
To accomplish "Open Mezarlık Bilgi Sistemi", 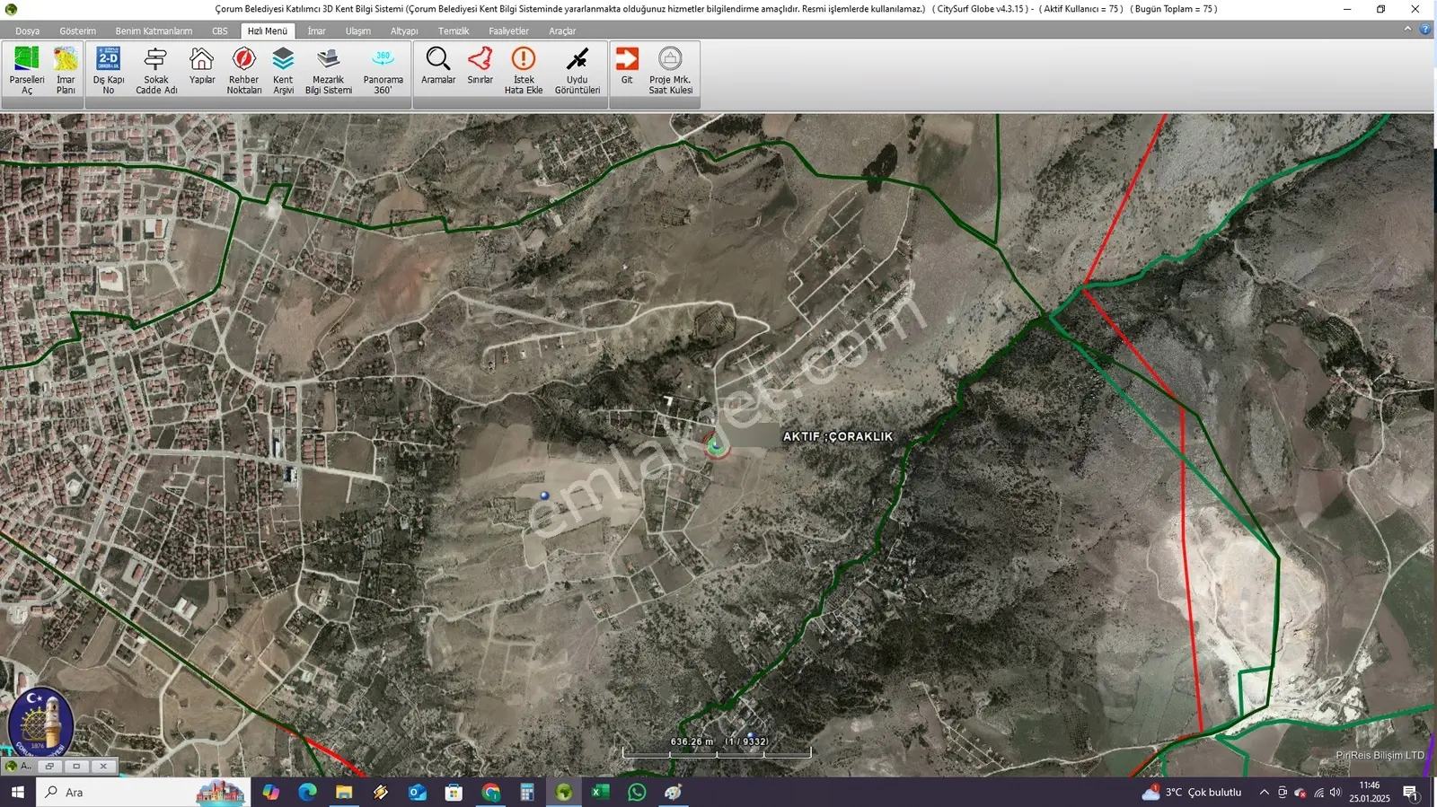I will tap(329, 71).
